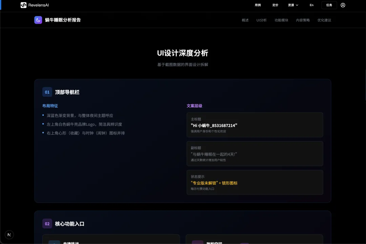
Task: Jump to the 内容策略 section
Action: (x=303, y=20)
